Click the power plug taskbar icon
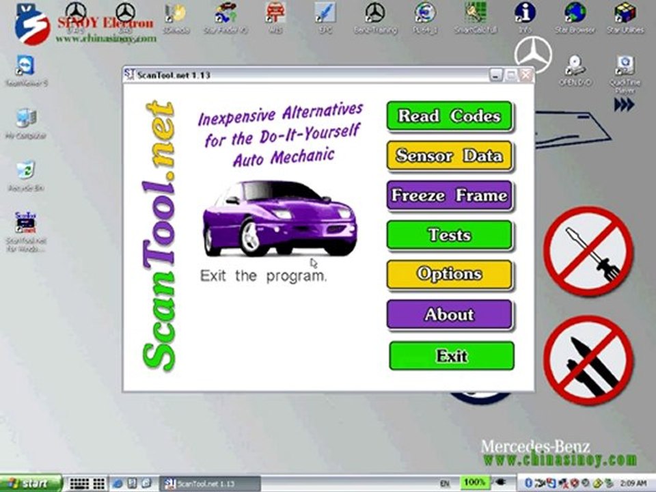The height and width of the screenshot is (492, 656). pyautogui.click(x=500, y=483)
